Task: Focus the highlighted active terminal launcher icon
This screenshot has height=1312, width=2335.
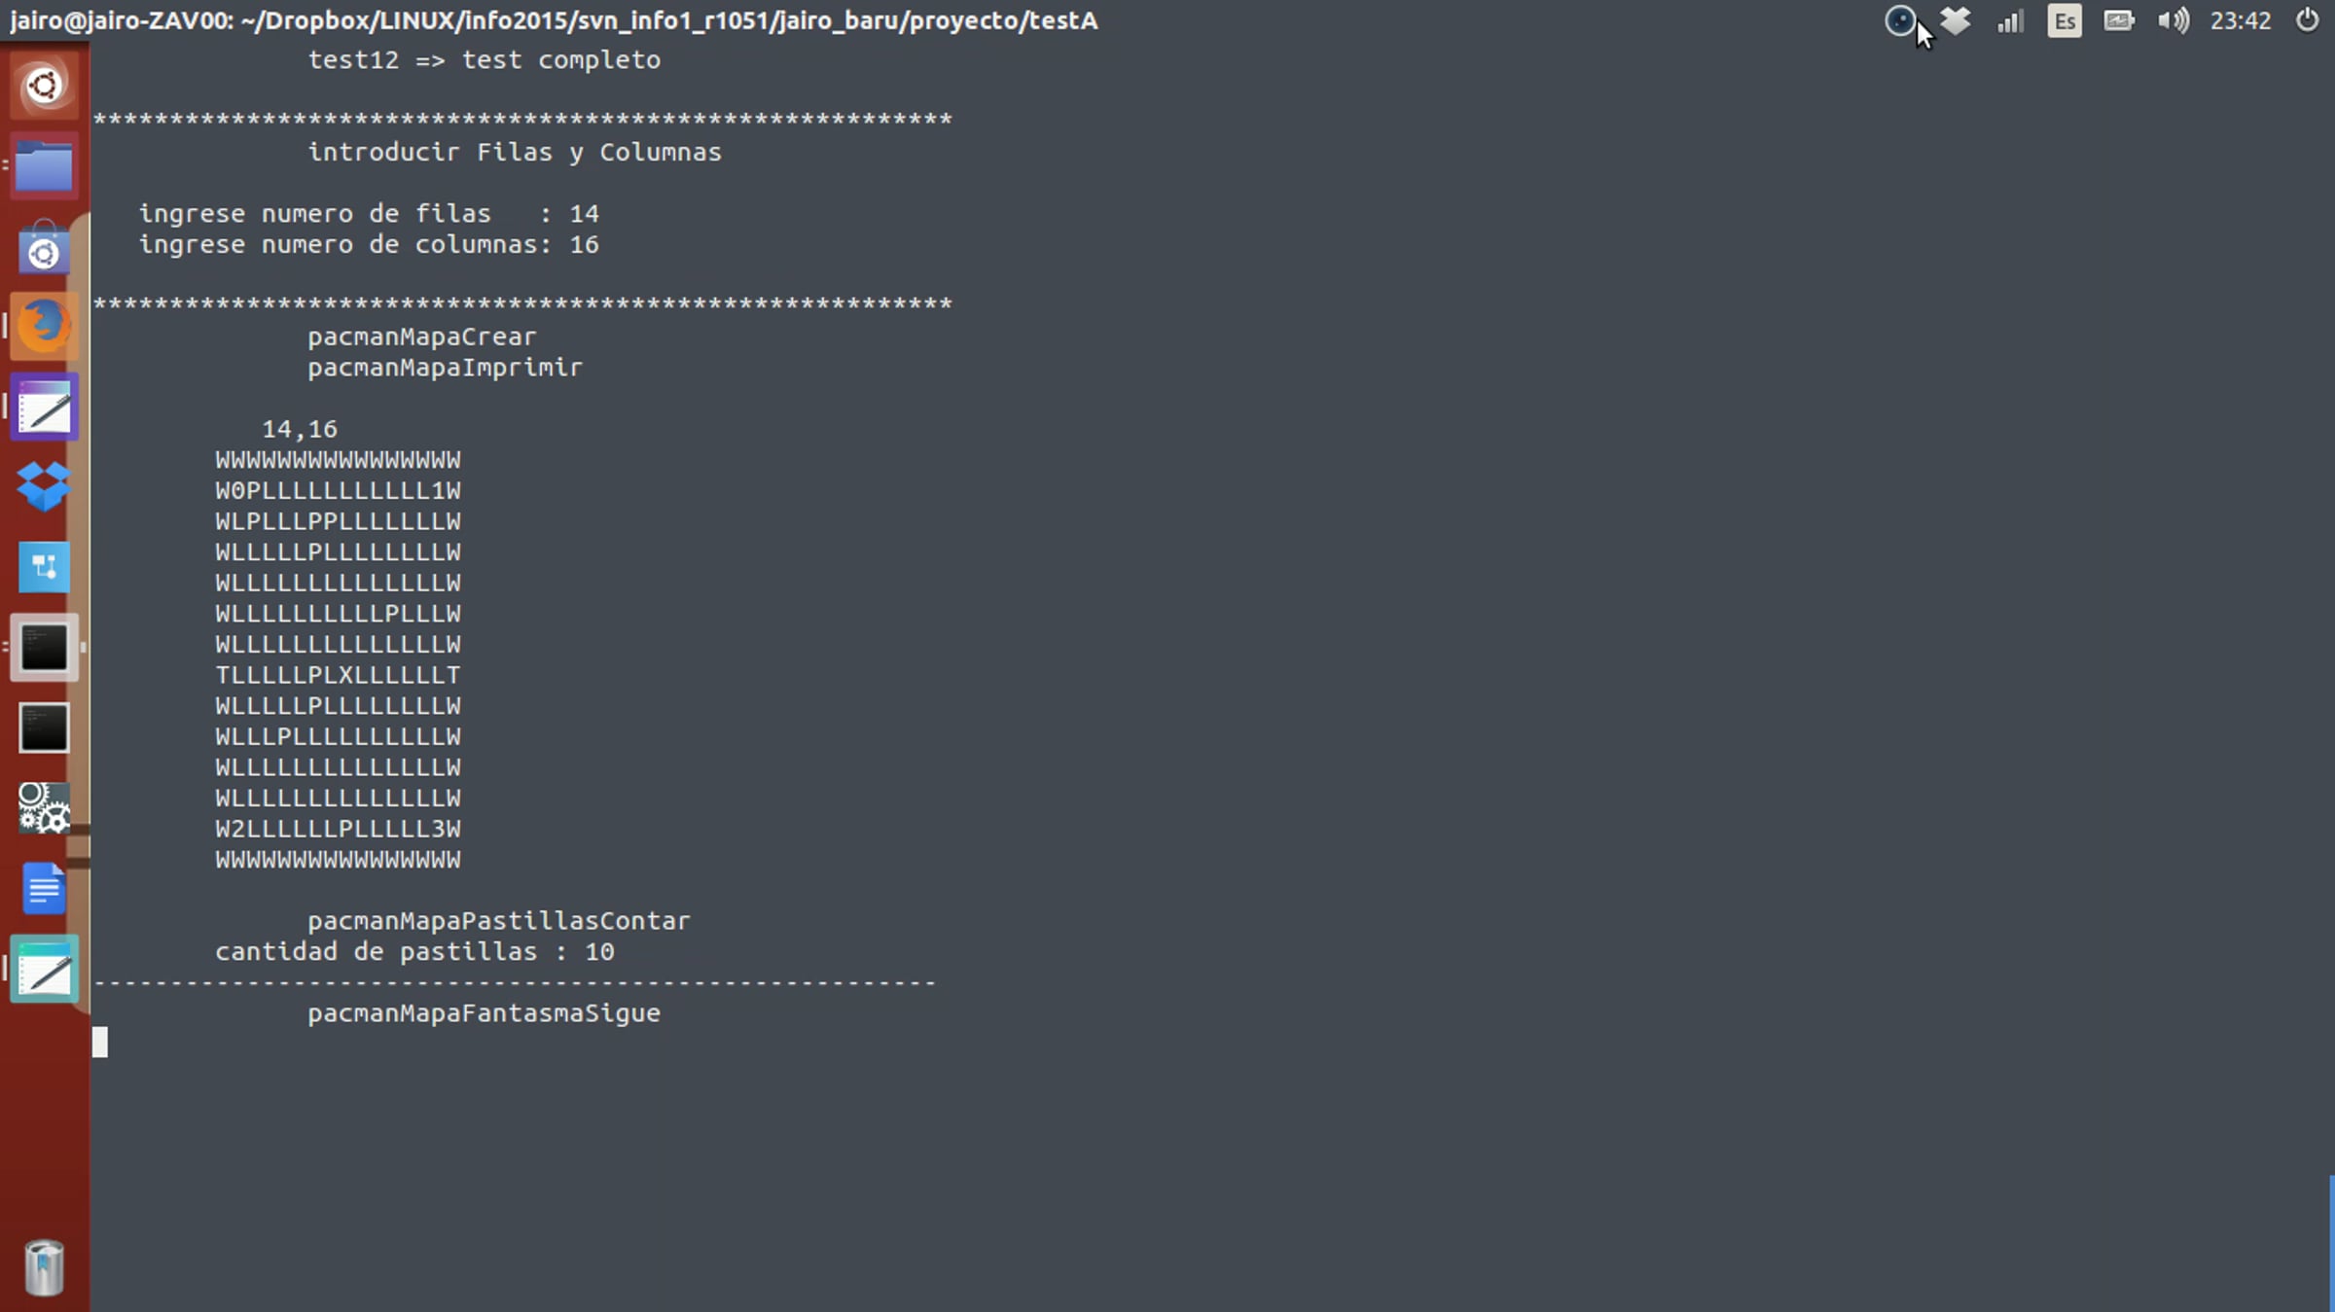Action: pos(44,647)
